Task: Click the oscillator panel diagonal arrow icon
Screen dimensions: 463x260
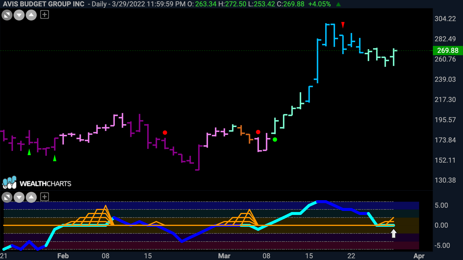Action: point(7,198)
